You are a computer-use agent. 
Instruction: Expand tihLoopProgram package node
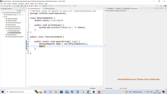click(5, 35)
